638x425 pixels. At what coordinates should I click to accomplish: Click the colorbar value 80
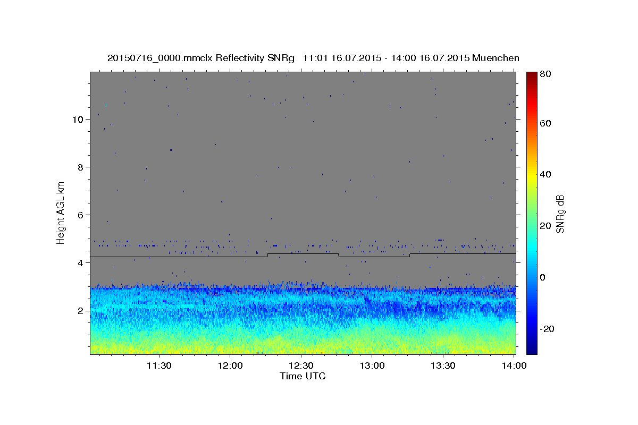point(546,74)
